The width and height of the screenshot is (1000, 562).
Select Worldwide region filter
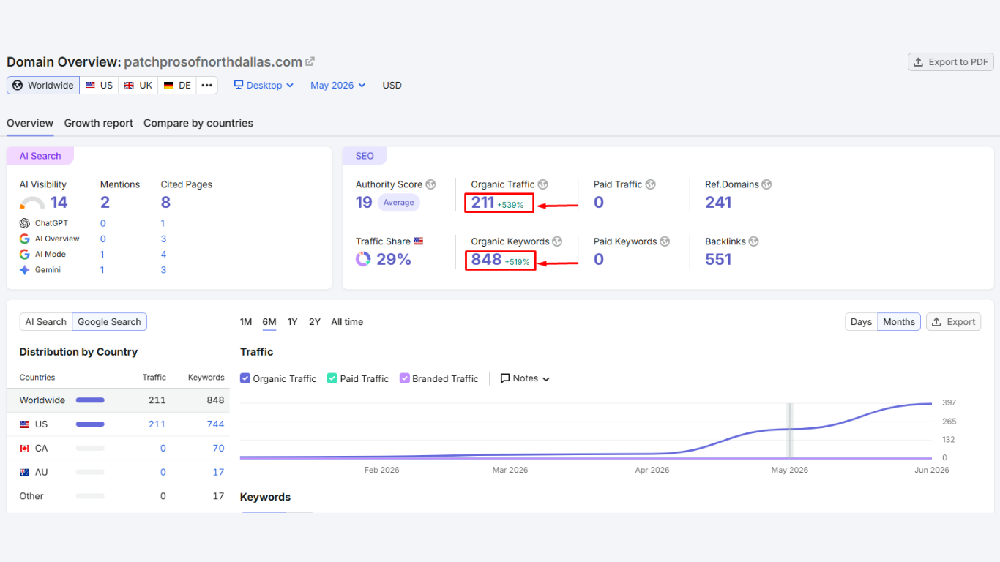pos(43,86)
